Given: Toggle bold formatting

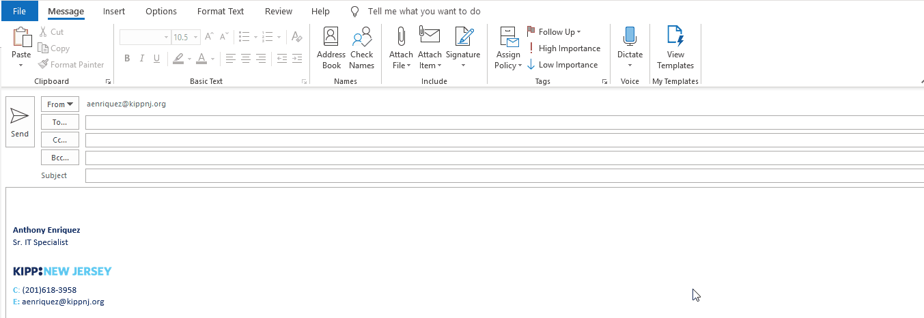Looking at the screenshot, I should 127,59.
